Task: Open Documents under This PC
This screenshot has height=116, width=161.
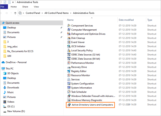Action: pyautogui.click(x=13, y=83)
